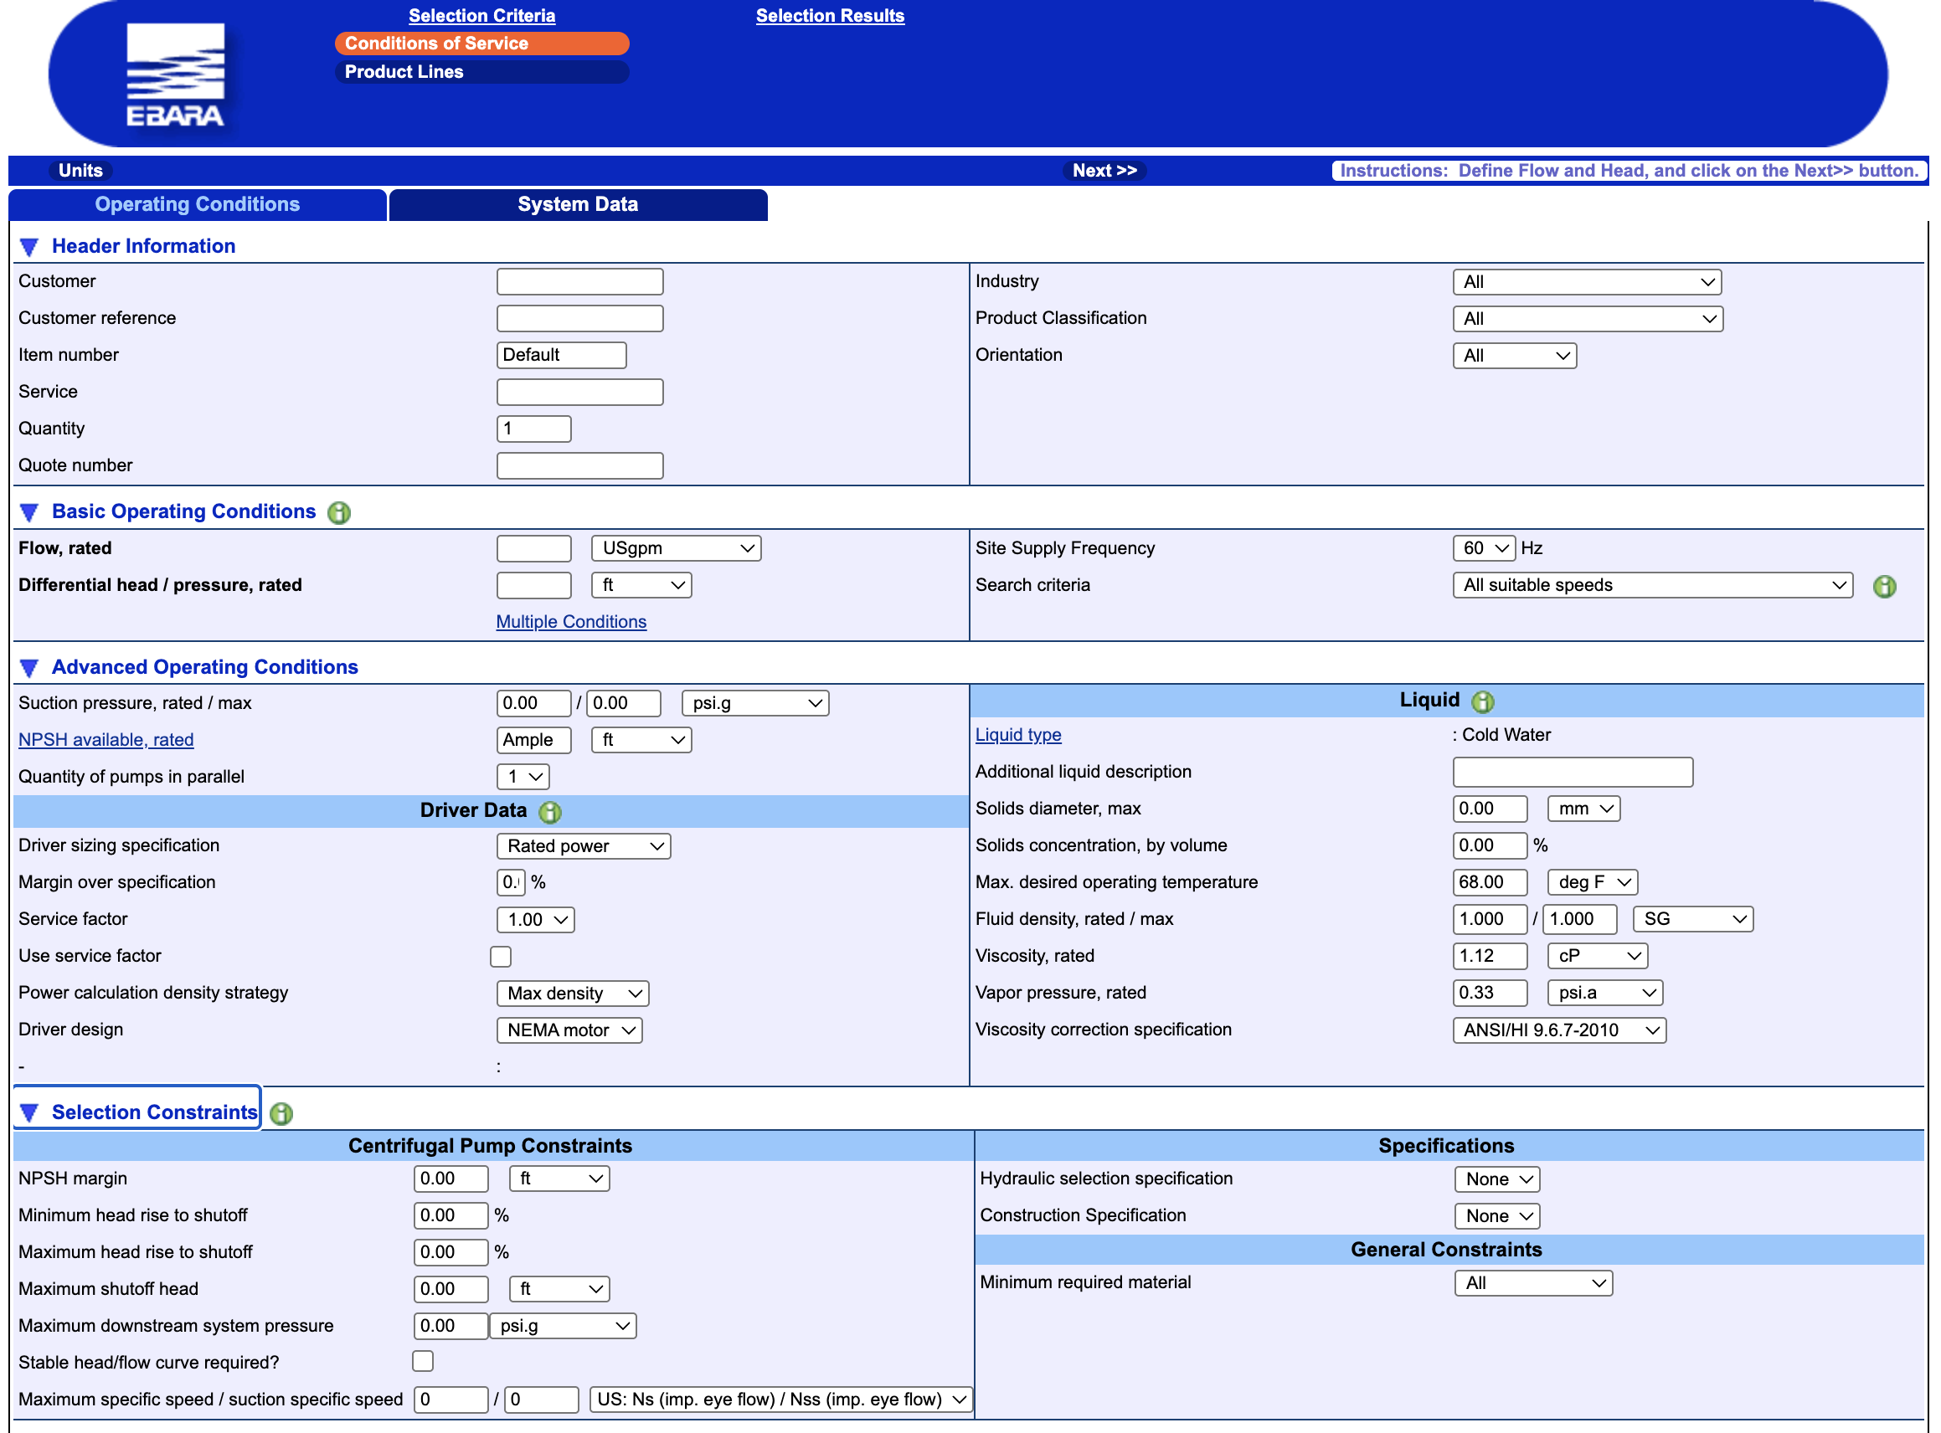This screenshot has width=1941, height=1433.
Task: Click the Next >> button
Action: coord(1104,171)
